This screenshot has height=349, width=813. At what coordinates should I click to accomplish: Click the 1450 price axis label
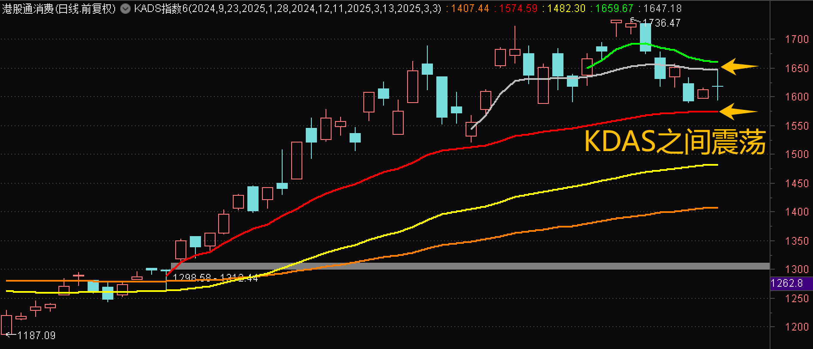pos(797,184)
